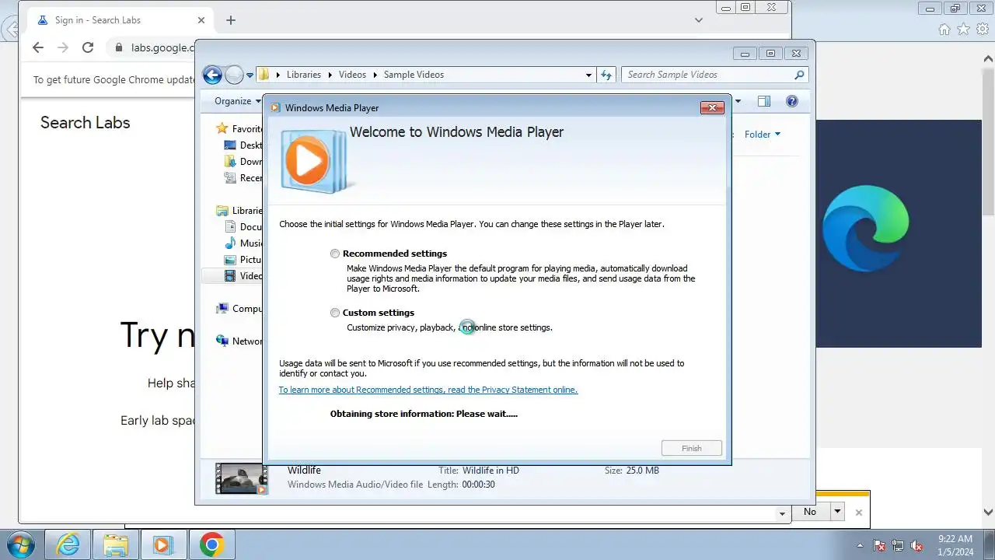This screenshot has height=560, width=995.
Task: Click the Desktop icon under Favorites
Action: pos(230,145)
